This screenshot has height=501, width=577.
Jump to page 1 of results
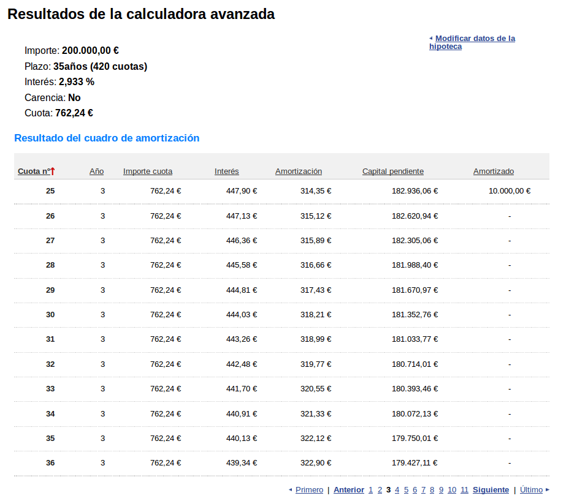click(x=370, y=490)
